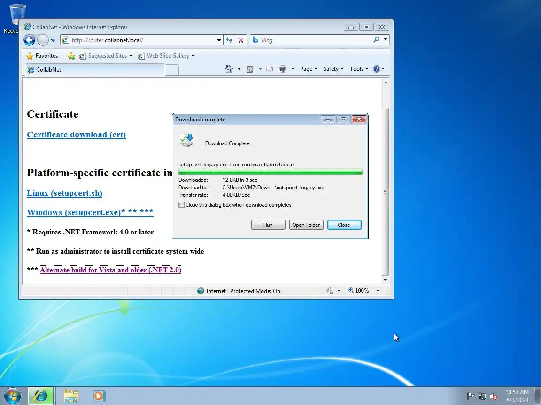Click Run in Download complete dialog
Viewport: 541px width, 405px height.
pos(268,225)
